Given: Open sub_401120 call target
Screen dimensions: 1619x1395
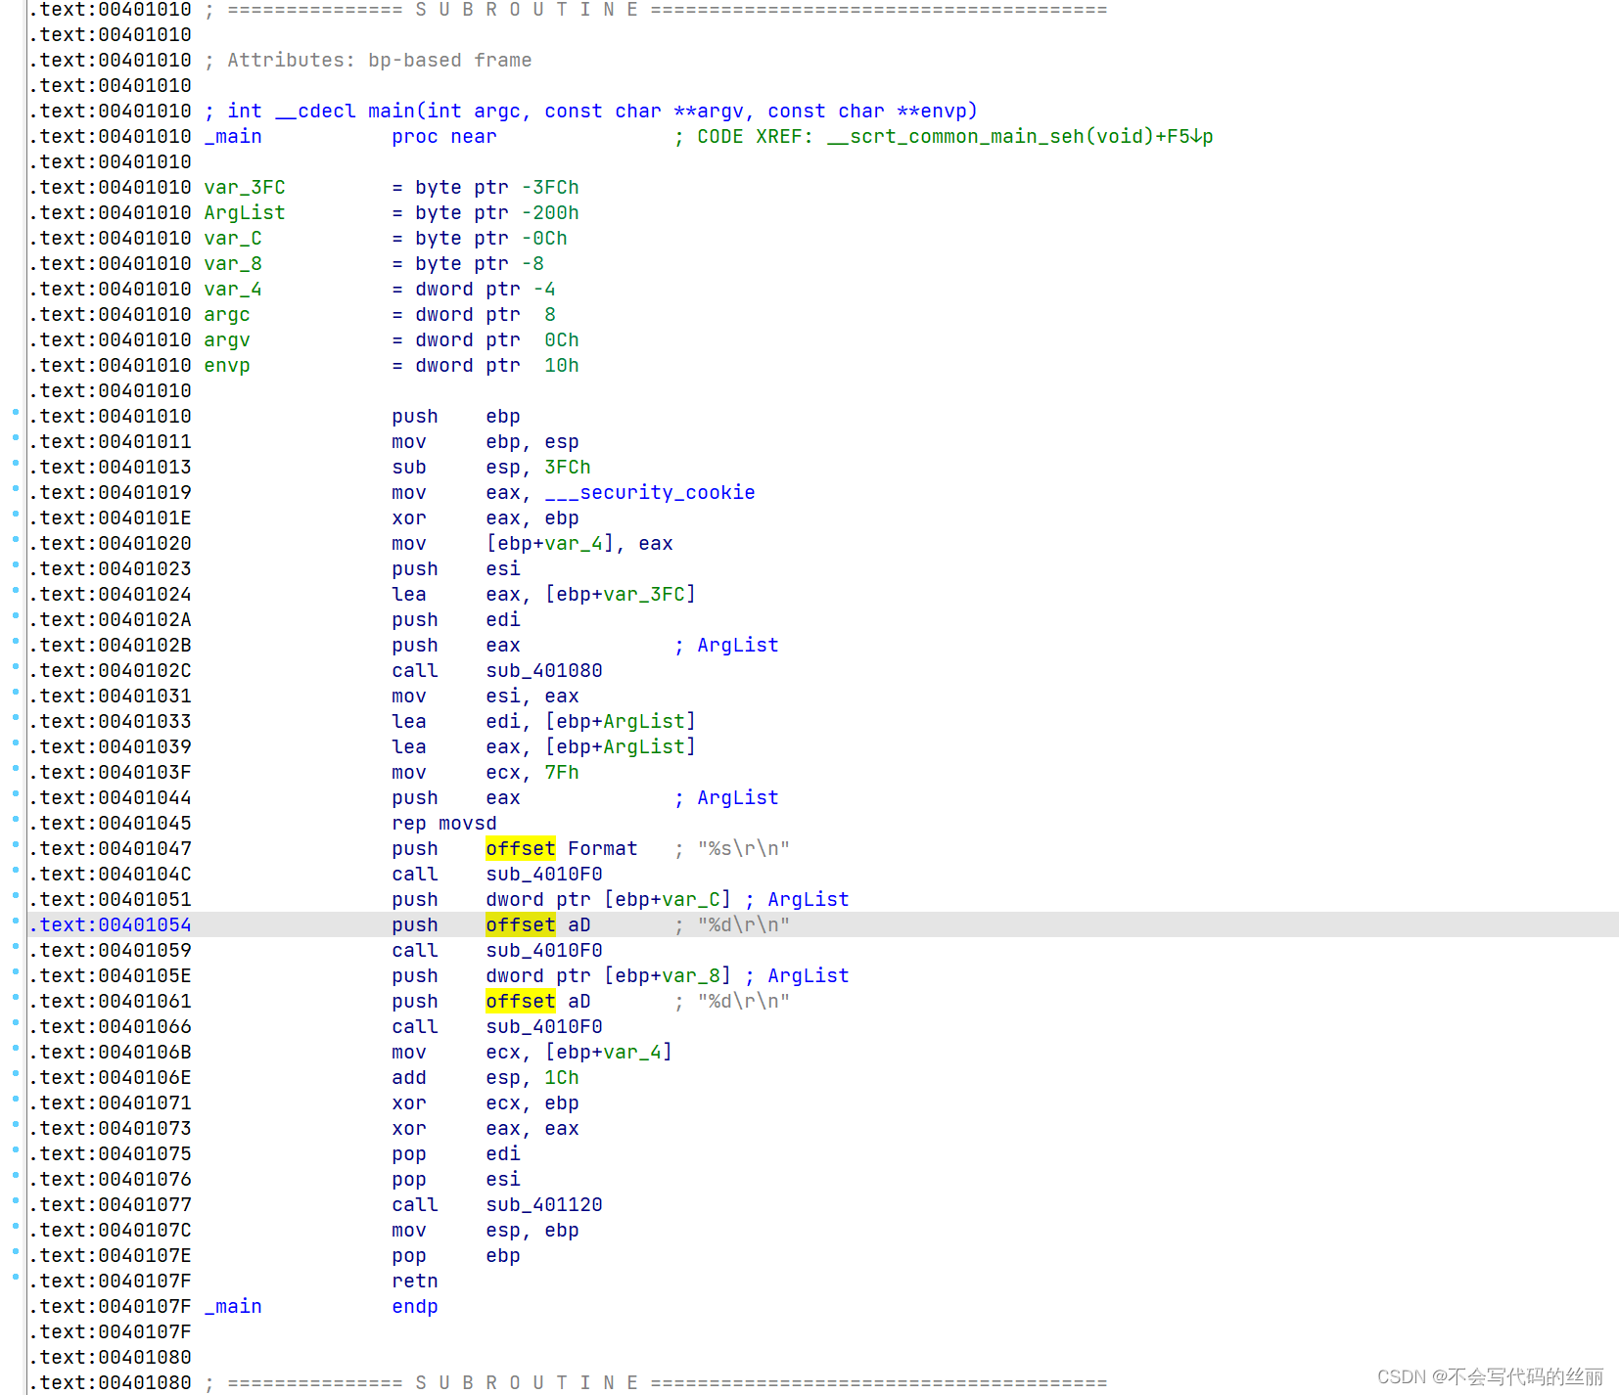Looking at the screenshot, I should coord(544,1204).
